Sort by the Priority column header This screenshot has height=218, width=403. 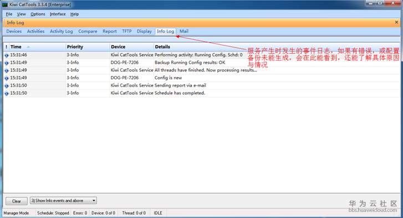88,47
